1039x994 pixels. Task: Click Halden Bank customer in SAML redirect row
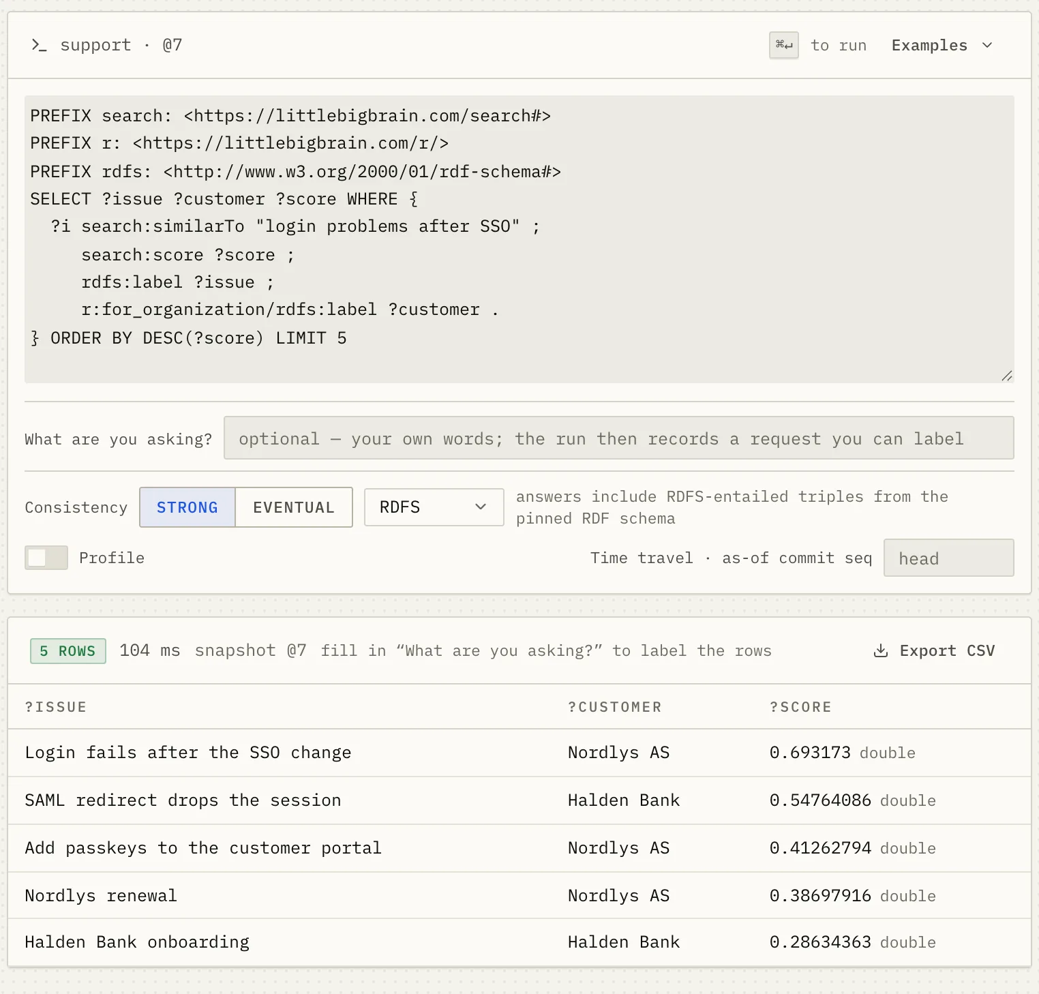[624, 800]
